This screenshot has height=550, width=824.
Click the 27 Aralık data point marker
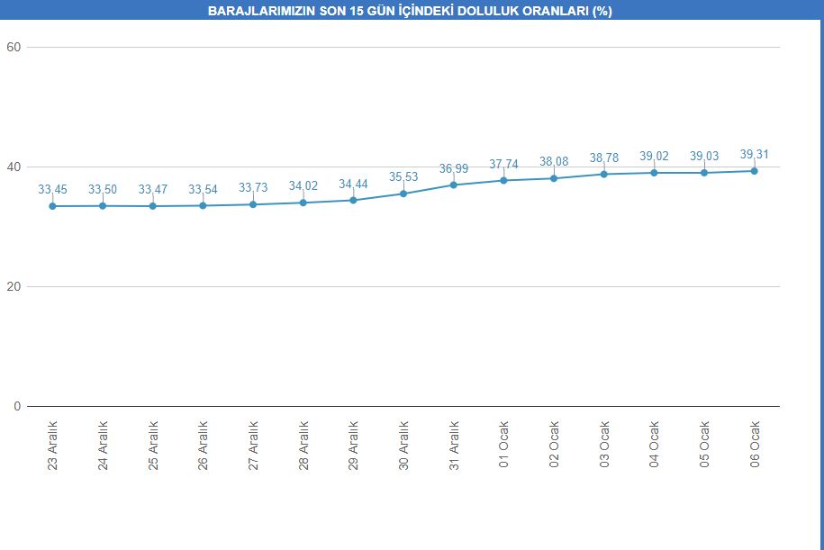[253, 204]
